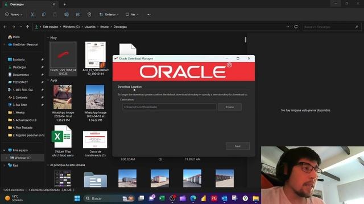The width and height of the screenshot is (364, 204).
Task: Collapse the Este equipo tree node
Action: point(4,150)
